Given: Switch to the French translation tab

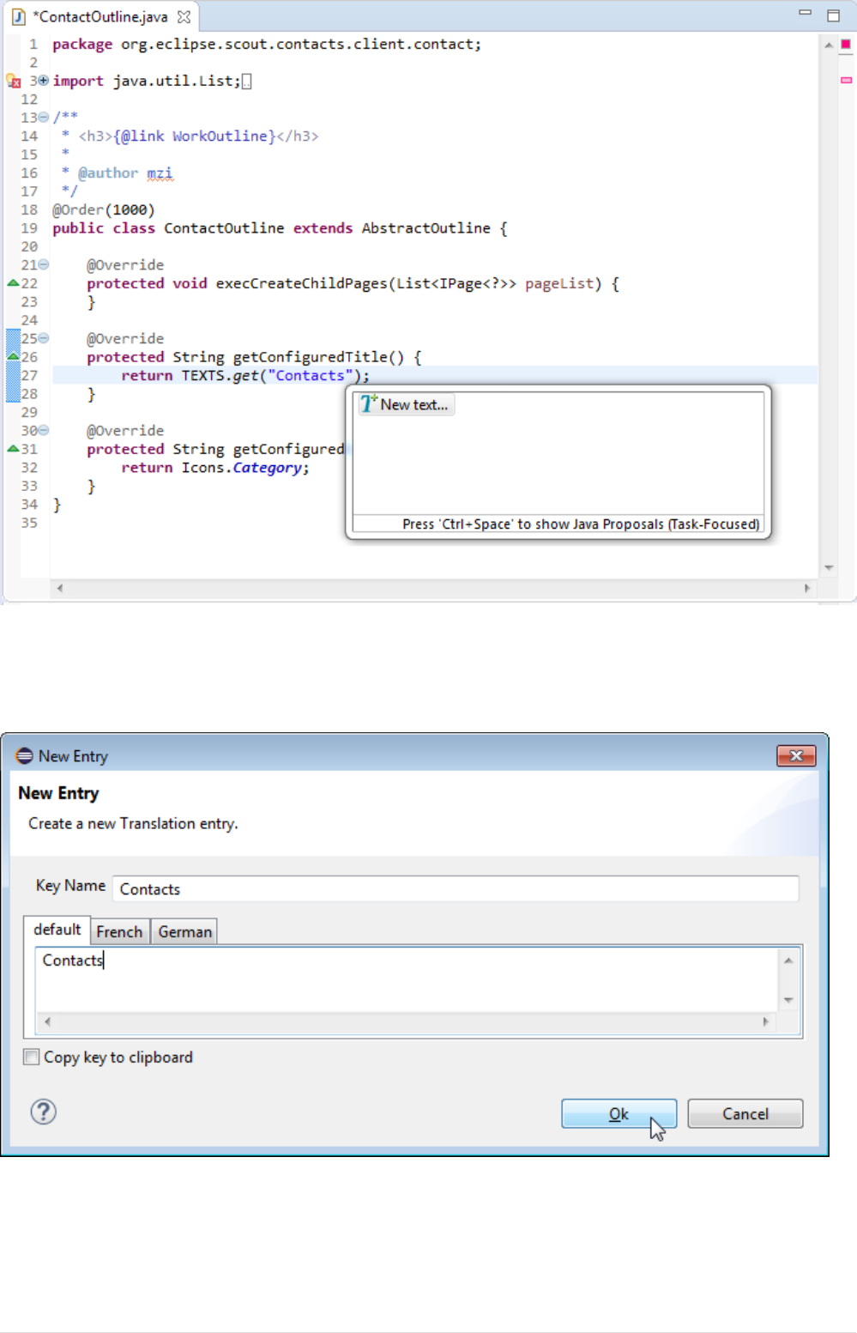Looking at the screenshot, I should pos(119,931).
